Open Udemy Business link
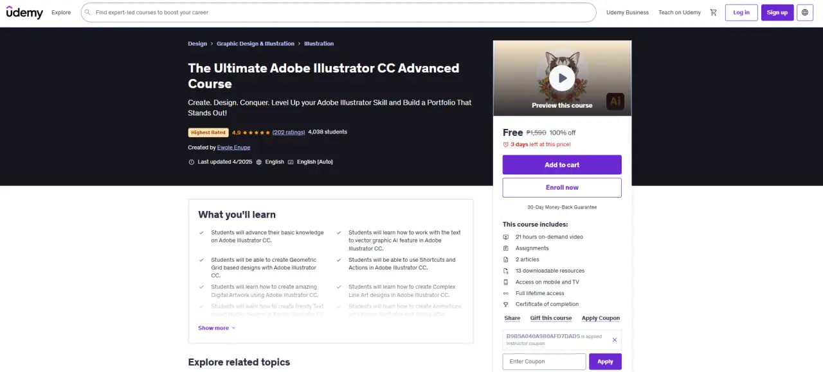The height and width of the screenshot is (372, 823). pyautogui.click(x=628, y=12)
